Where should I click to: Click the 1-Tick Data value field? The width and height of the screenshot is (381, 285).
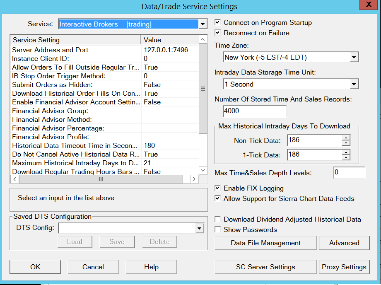point(315,155)
